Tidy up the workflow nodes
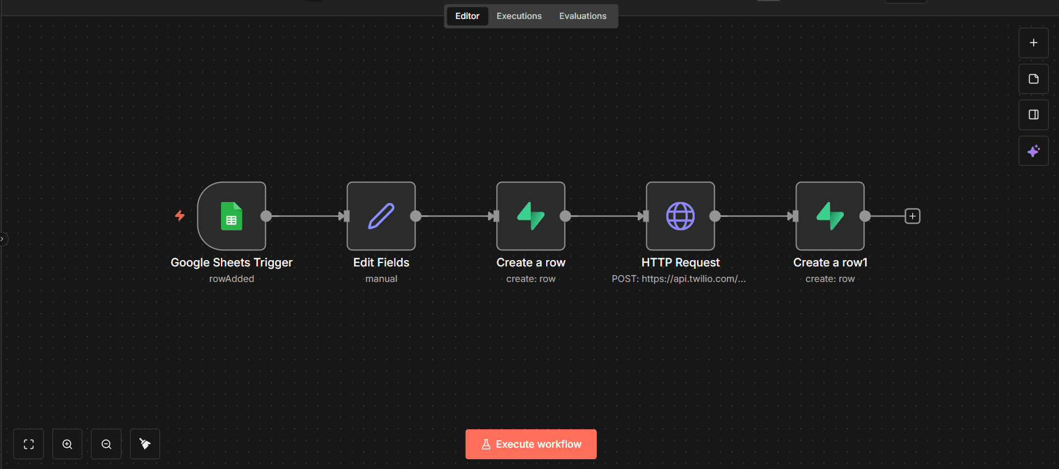Viewport: 1059px width, 469px height. (x=145, y=444)
